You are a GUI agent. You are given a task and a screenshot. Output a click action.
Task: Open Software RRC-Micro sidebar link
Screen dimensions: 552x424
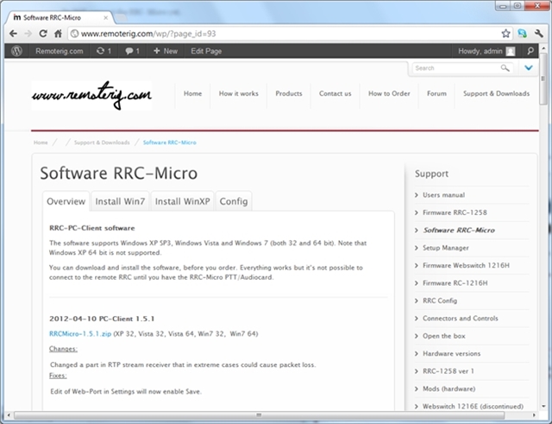click(459, 231)
